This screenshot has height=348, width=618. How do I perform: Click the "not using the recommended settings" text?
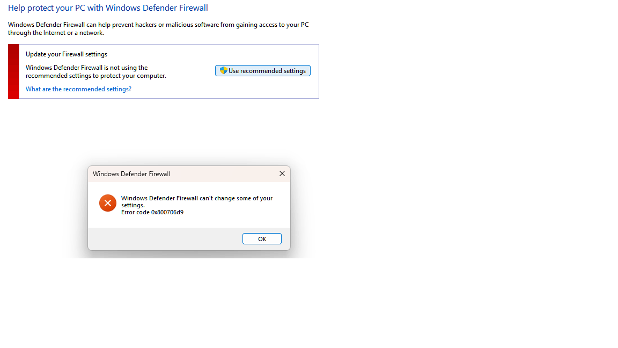[96, 72]
